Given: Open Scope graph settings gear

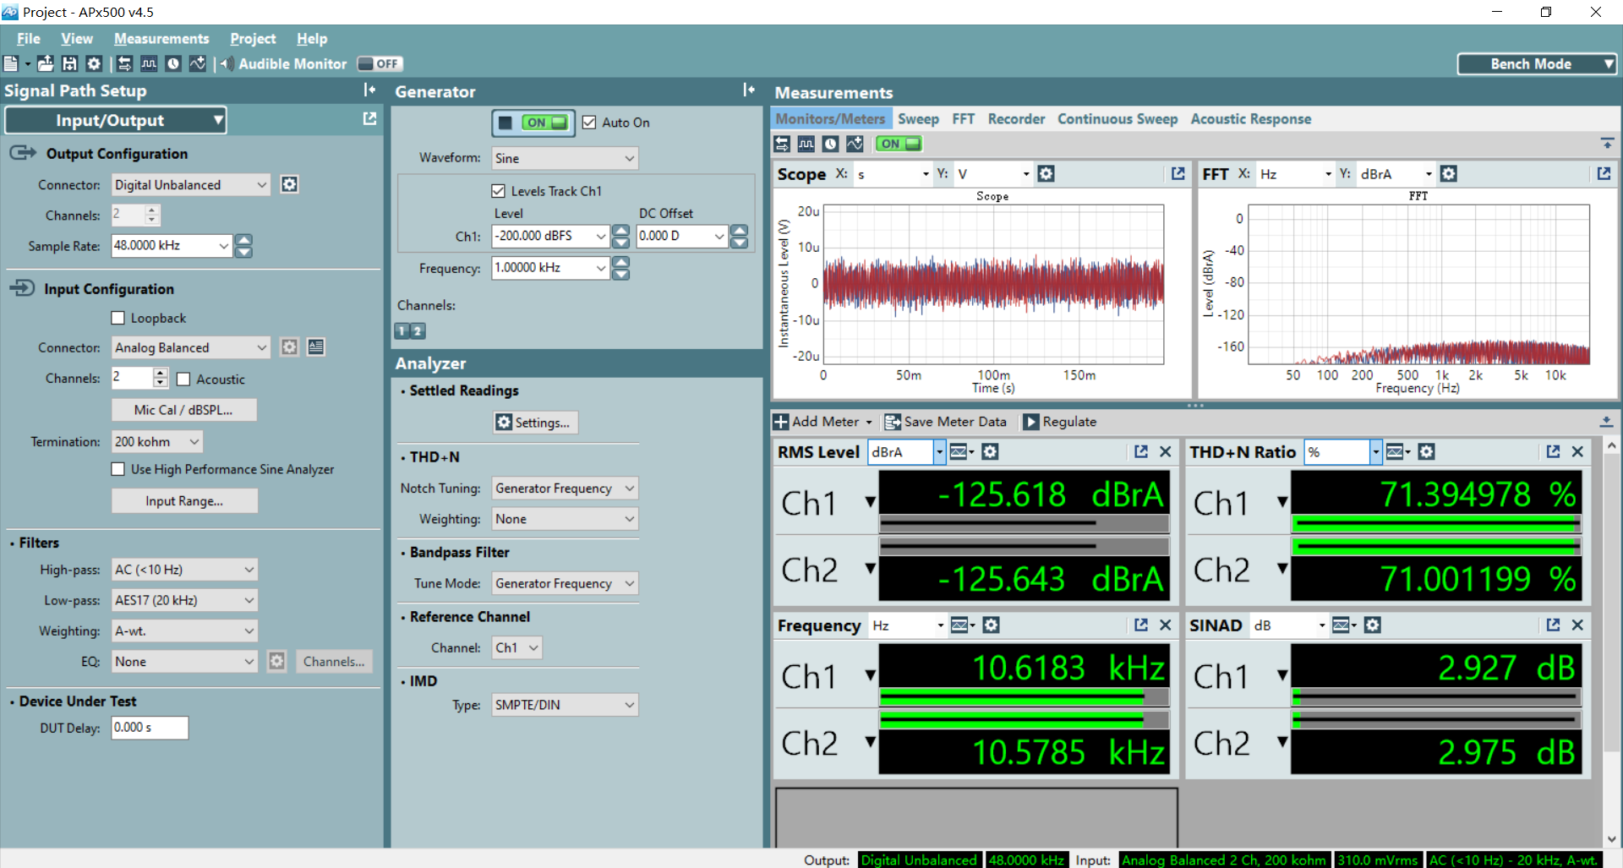Looking at the screenshot, I should coord(1046,173).
